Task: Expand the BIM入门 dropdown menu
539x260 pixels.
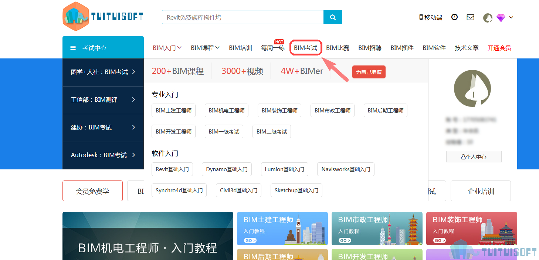Action: 167,48
